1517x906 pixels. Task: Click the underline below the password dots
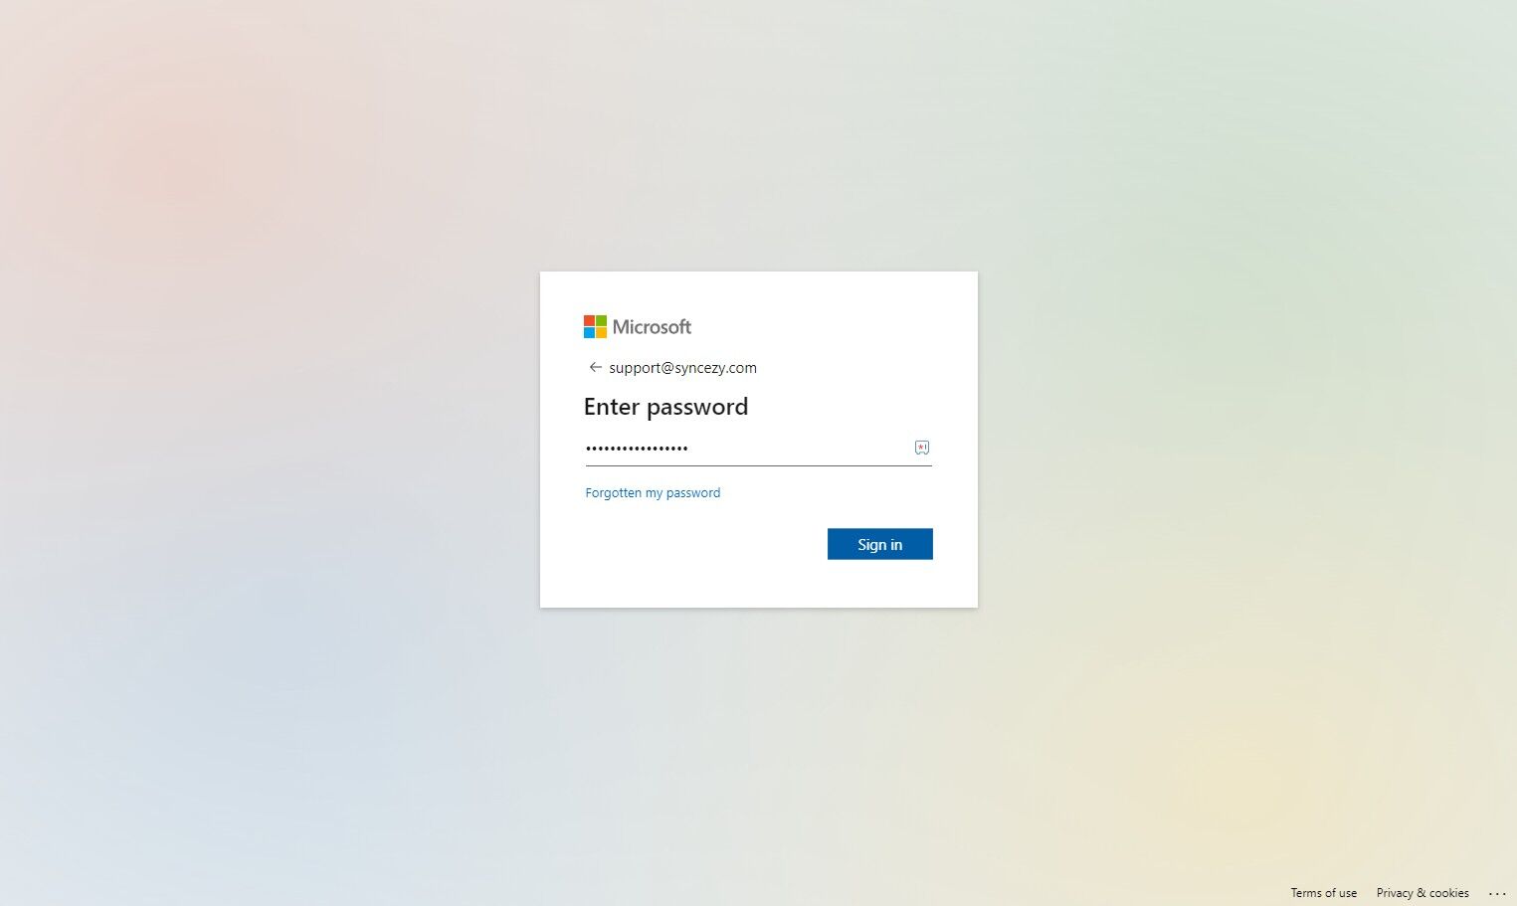point(759,465)
